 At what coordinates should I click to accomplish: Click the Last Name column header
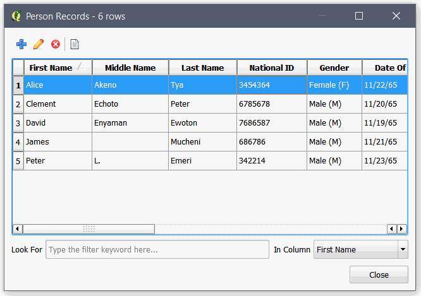(203, 68)
